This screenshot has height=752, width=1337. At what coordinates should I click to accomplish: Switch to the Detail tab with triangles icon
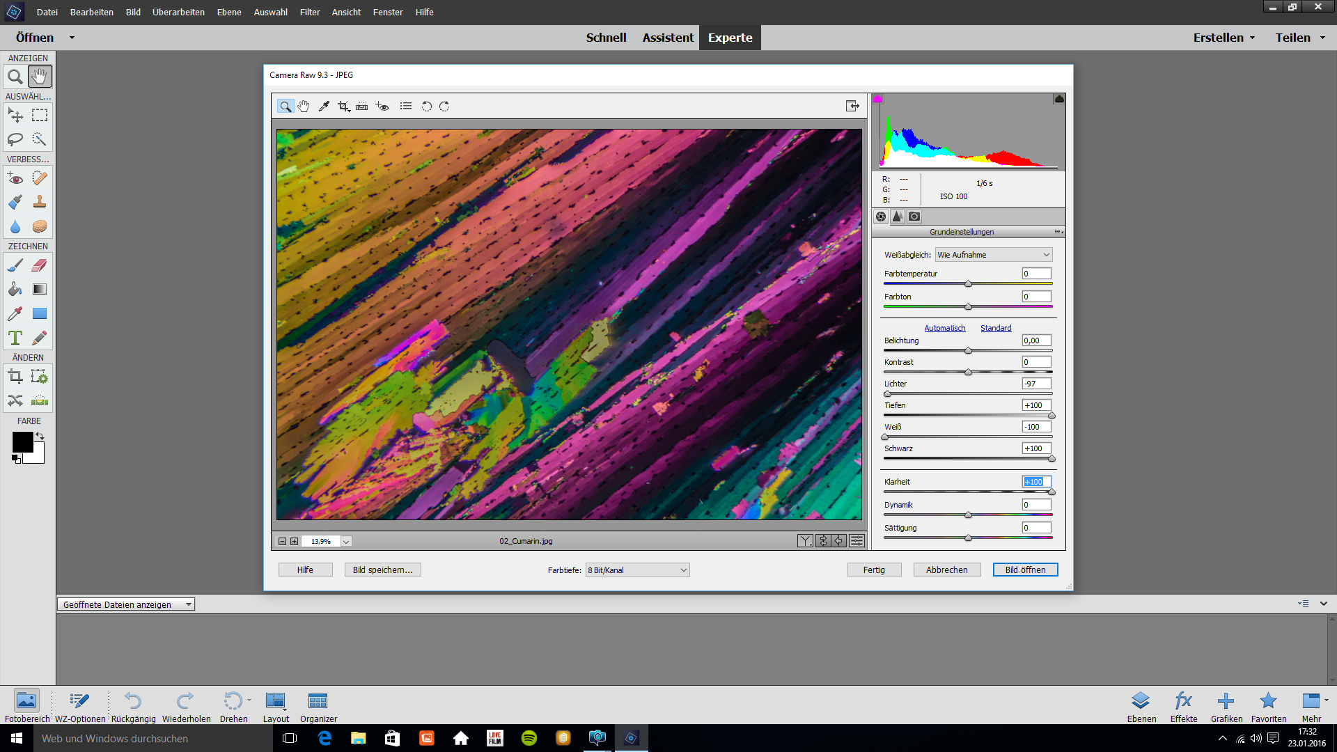pyautogui.click(x=898, y=217)
